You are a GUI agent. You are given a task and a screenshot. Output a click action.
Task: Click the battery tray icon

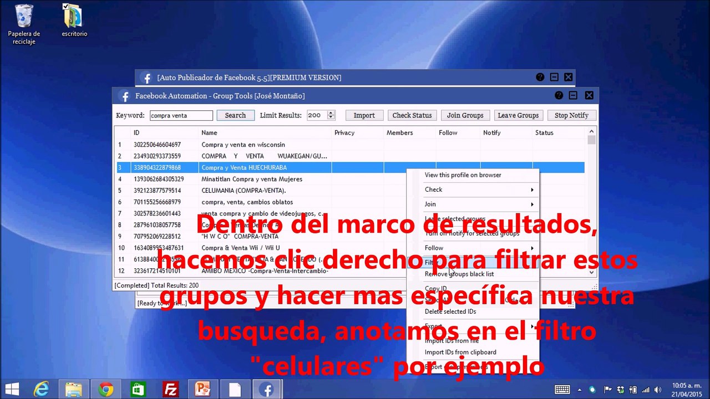point(633,390)
